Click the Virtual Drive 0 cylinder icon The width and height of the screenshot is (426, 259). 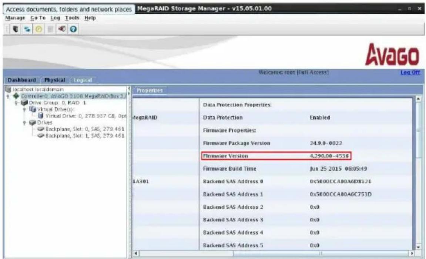pos(41,116)
